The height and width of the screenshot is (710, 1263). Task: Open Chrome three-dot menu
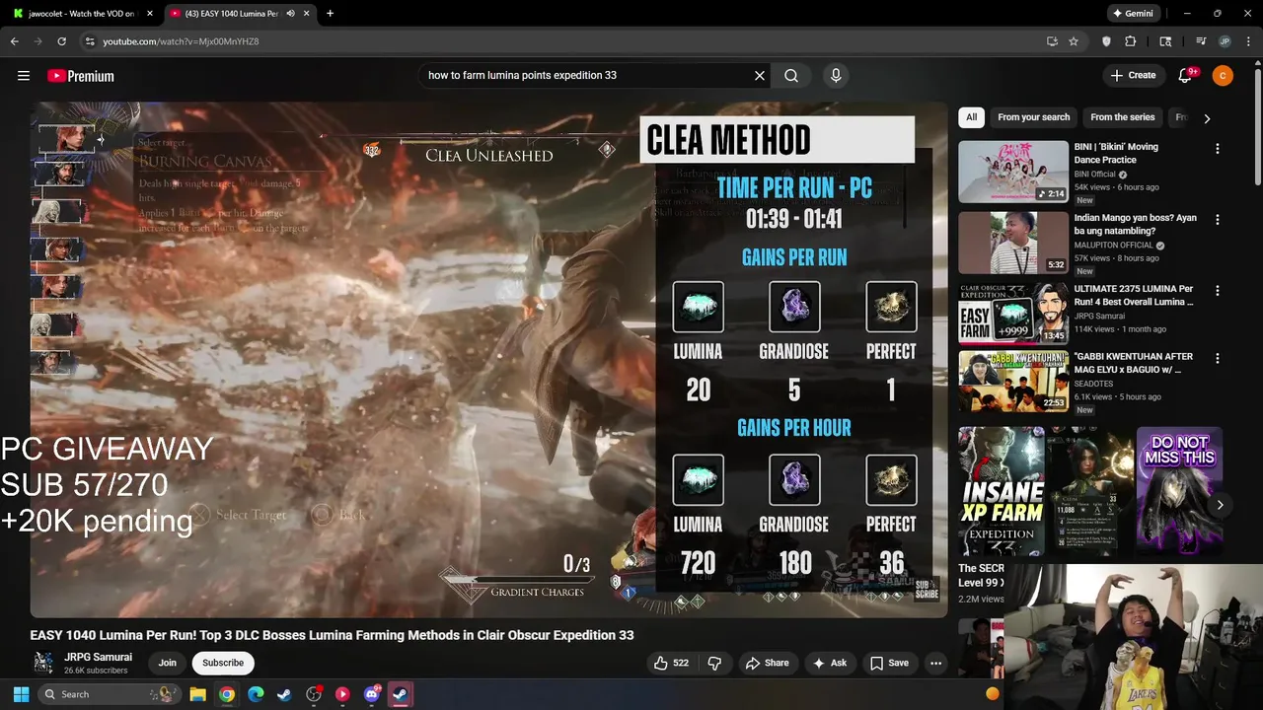click(x=1248, y=41)
